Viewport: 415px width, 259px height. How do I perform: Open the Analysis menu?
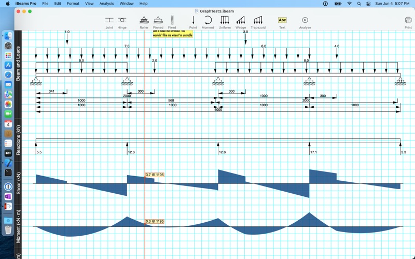pos(106,4)
